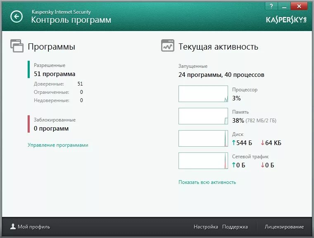The image size is (314, 238).
Task: Click the red disk download arrow
Action: 262,143
